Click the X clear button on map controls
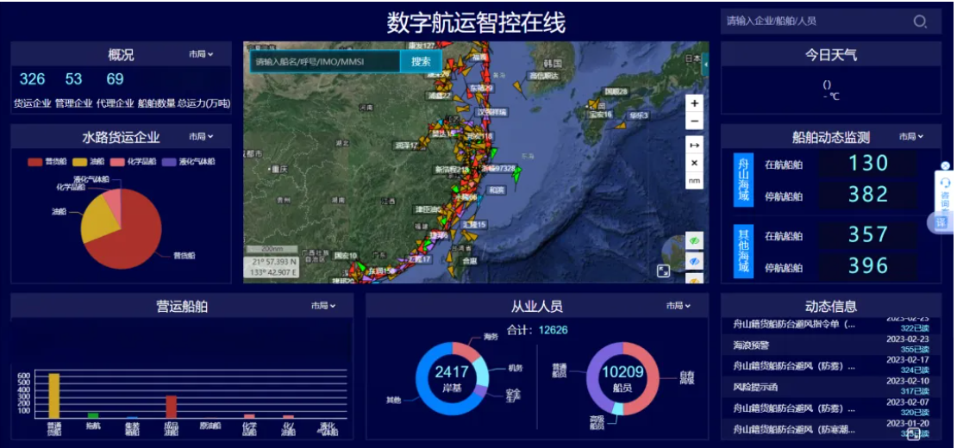The height and width of the screenshot is (448, 957). click(695, 163)
